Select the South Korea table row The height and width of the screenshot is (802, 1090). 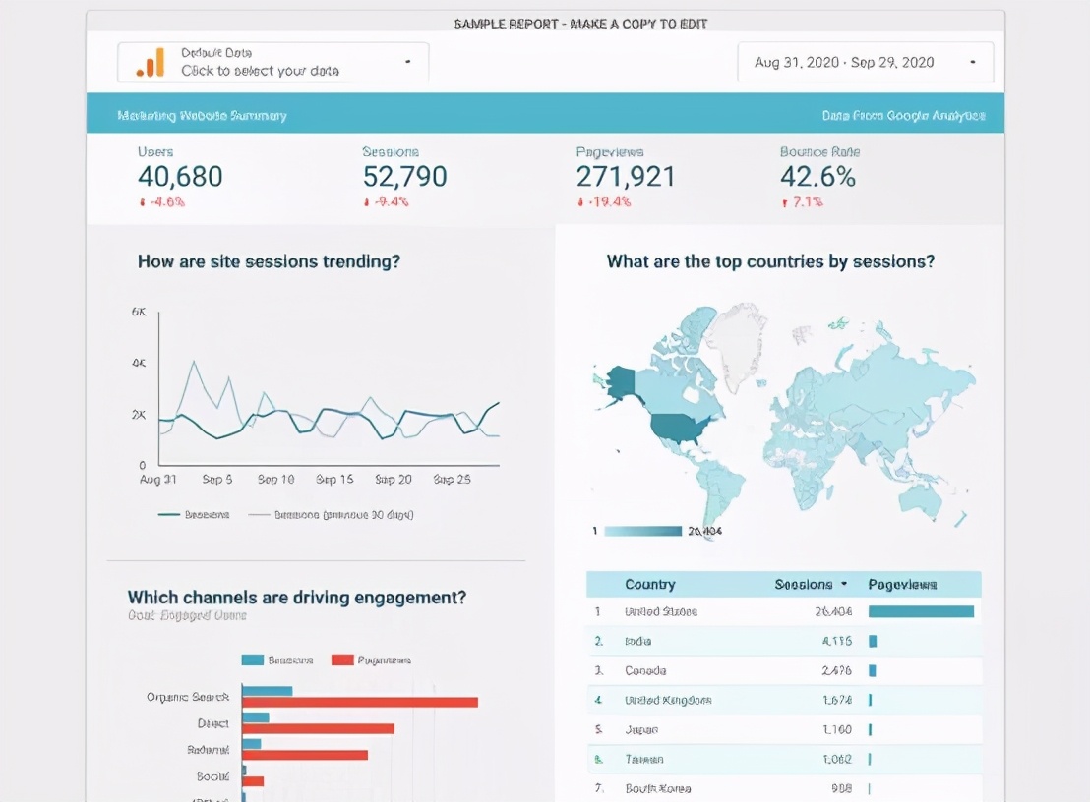point(783,788)
